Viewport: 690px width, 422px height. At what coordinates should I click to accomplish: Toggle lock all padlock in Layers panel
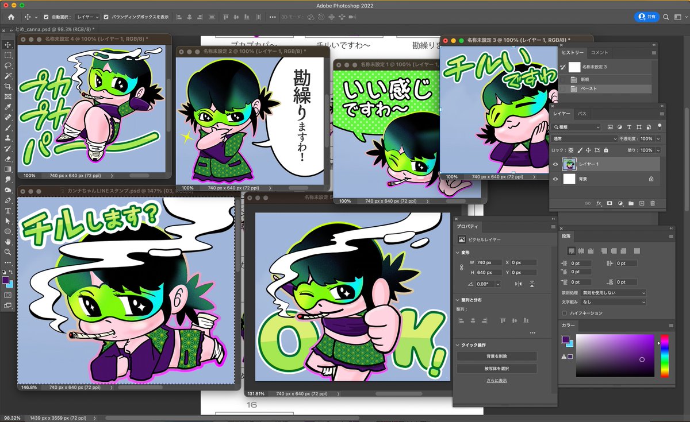(606, 150)
